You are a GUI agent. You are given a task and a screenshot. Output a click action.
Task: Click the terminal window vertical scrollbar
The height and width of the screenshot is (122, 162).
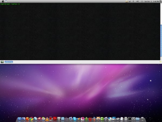pyautogui.click(x=161, y=40)
